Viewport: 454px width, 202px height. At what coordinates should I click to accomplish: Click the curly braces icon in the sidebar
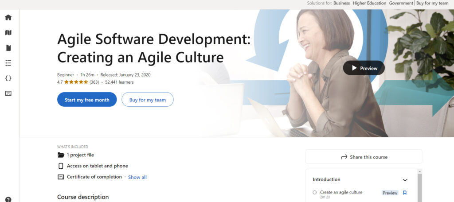[x=8, y=78]
